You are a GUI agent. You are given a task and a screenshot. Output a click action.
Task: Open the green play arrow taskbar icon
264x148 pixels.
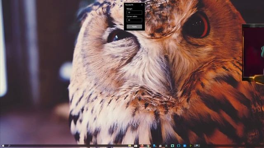[x=191, y=146]
